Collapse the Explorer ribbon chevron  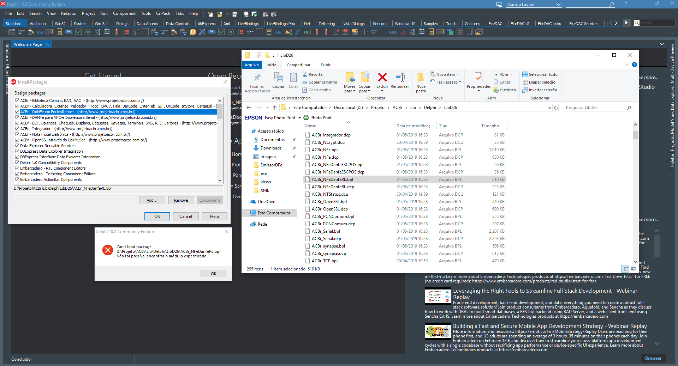click(627, 65)
